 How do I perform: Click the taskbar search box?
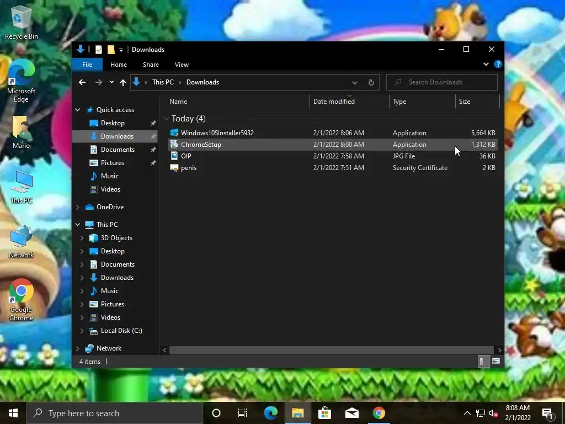point(115,413)
